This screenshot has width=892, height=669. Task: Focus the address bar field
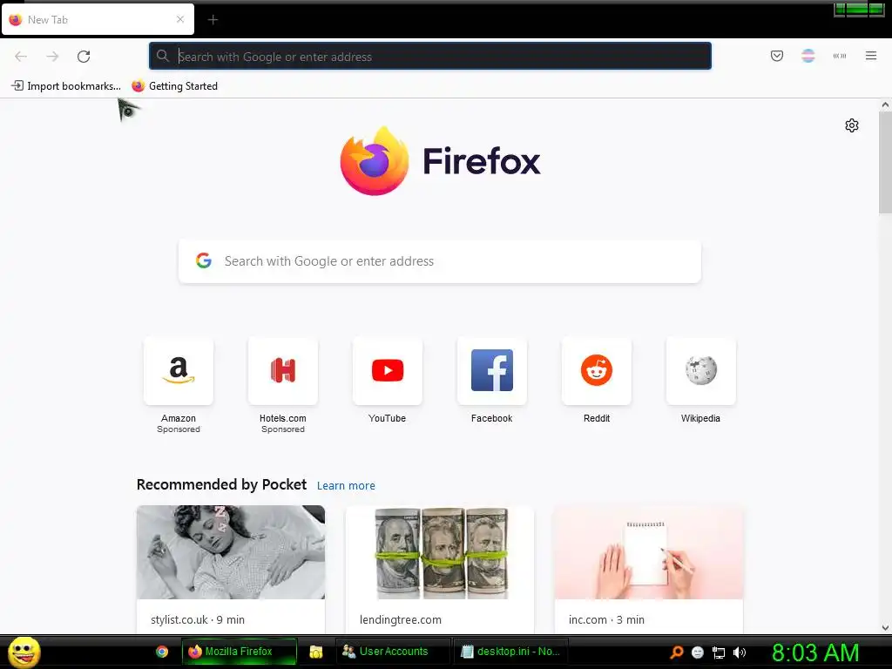tap(430, 56)
